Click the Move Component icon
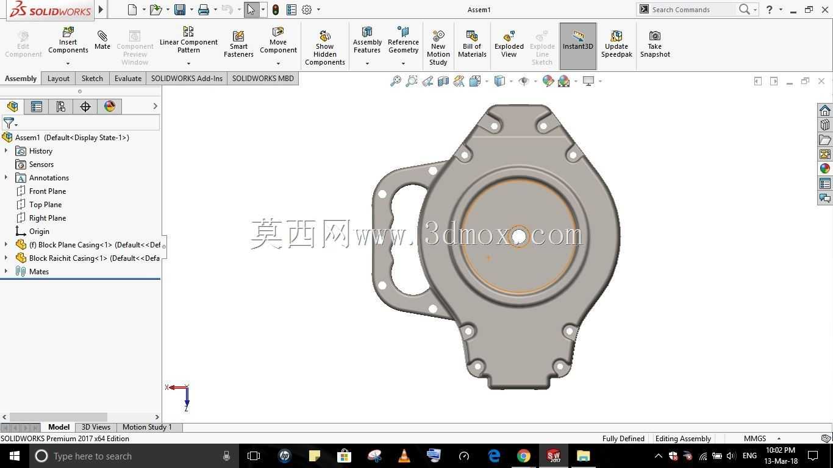The height and width of the screenshot is (468, 833). click(x=278, y=32)
